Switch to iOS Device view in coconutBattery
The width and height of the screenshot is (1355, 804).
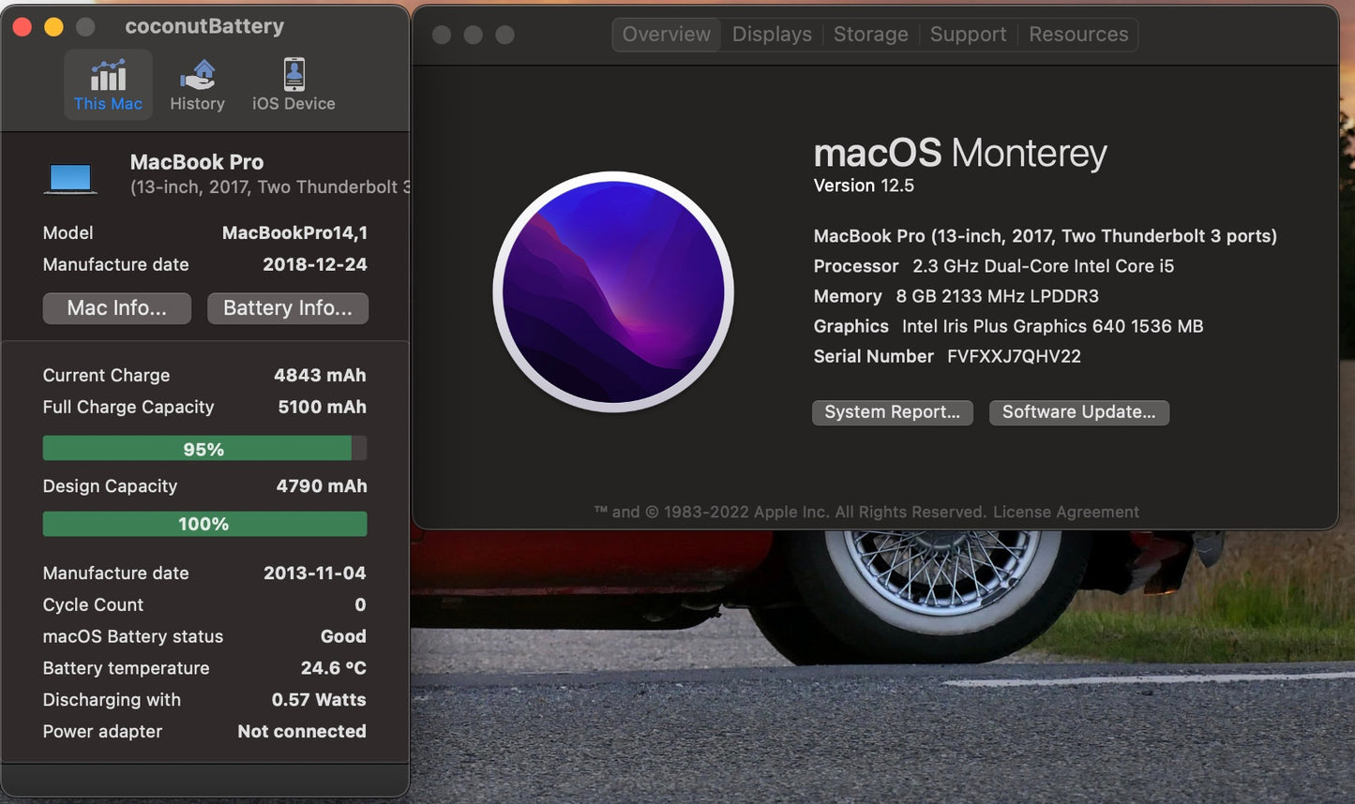pos(293,84)
